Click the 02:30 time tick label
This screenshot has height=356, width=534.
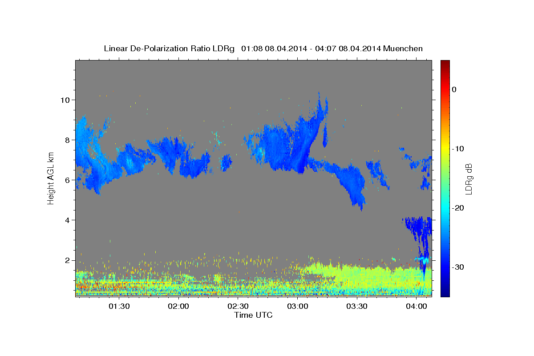pos(238,306)
